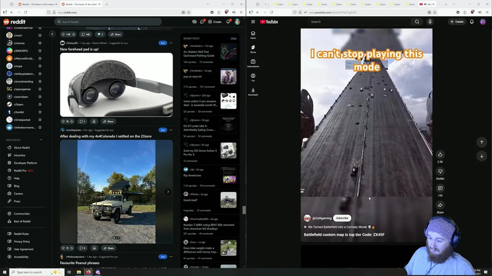Start YouTube voice search with microphone

[430, 22]
